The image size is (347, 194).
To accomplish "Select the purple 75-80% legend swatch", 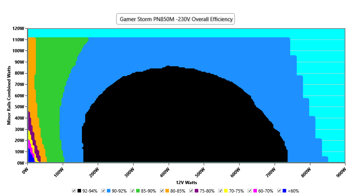I will point(197,191).
